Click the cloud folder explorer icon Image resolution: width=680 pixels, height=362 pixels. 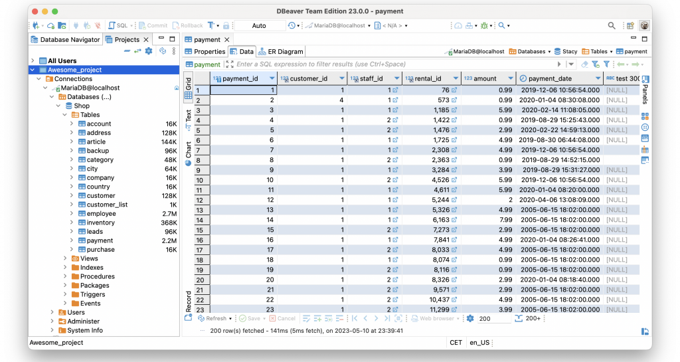point(62,26)
